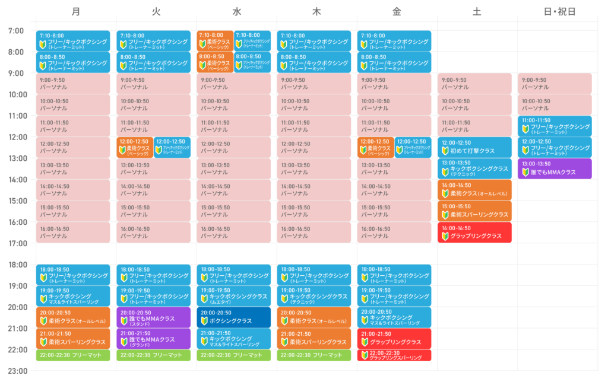The width and height of the screenshot is (608, 382).
Task: Open Tuesday 21:00 誰でもMMAクラス グランド block
Action: 153,339
